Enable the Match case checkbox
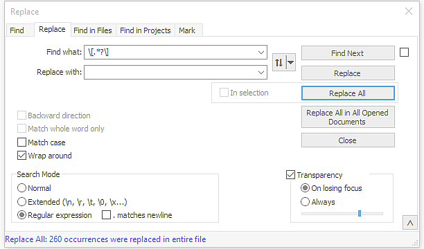This screenshot has width=424, height=249. [x=22, y=142]
